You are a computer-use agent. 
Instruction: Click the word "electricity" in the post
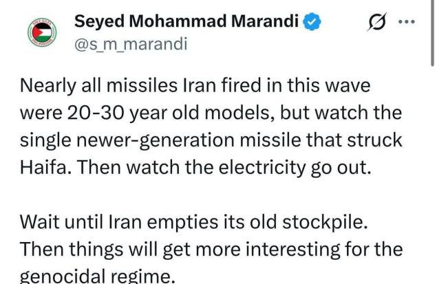point(262,168)
